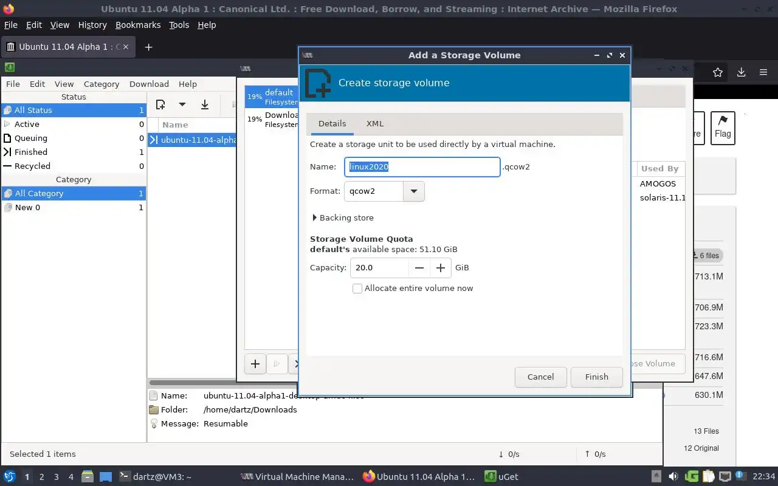The image size is (778, 486).
Task: Click the file manager icon in taskbar
Action: 87,476
